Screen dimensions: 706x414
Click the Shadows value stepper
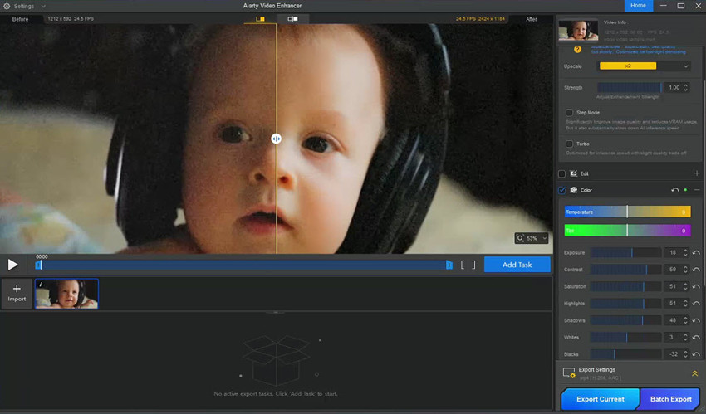coord(685,320)
